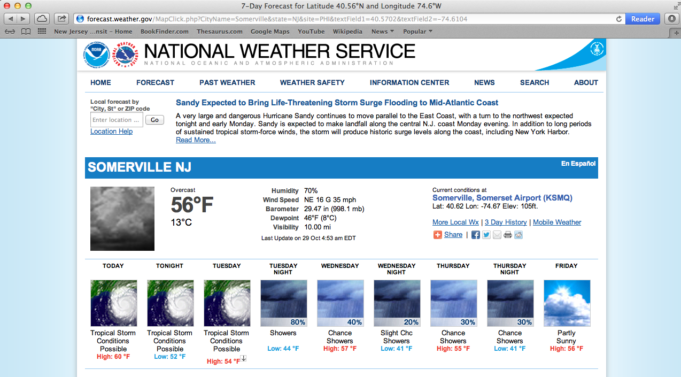This screenshot has width=681, height=377.
Task: Expand the News bookmarks folder
Action: pyautogui.click(x=383, y=32)
